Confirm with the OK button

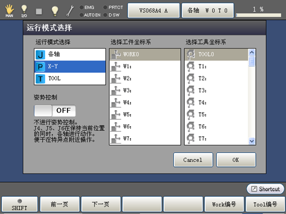236,160
